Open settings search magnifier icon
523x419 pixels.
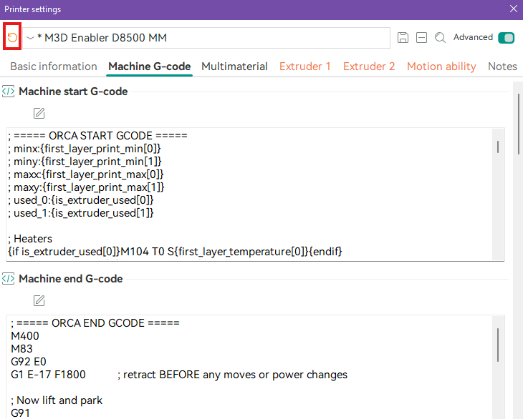pyautogui.click(x=441, y=38)
